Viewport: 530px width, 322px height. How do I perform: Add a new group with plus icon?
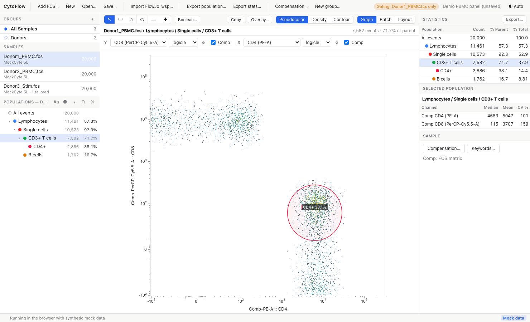click(x=92, y=19)
